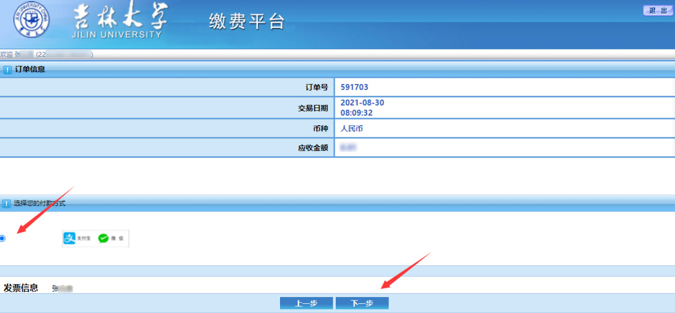Click the 缴费平台 platform title
Image resolution: width=675 pixels, height=313 pixels.
[x=247, y=21]
